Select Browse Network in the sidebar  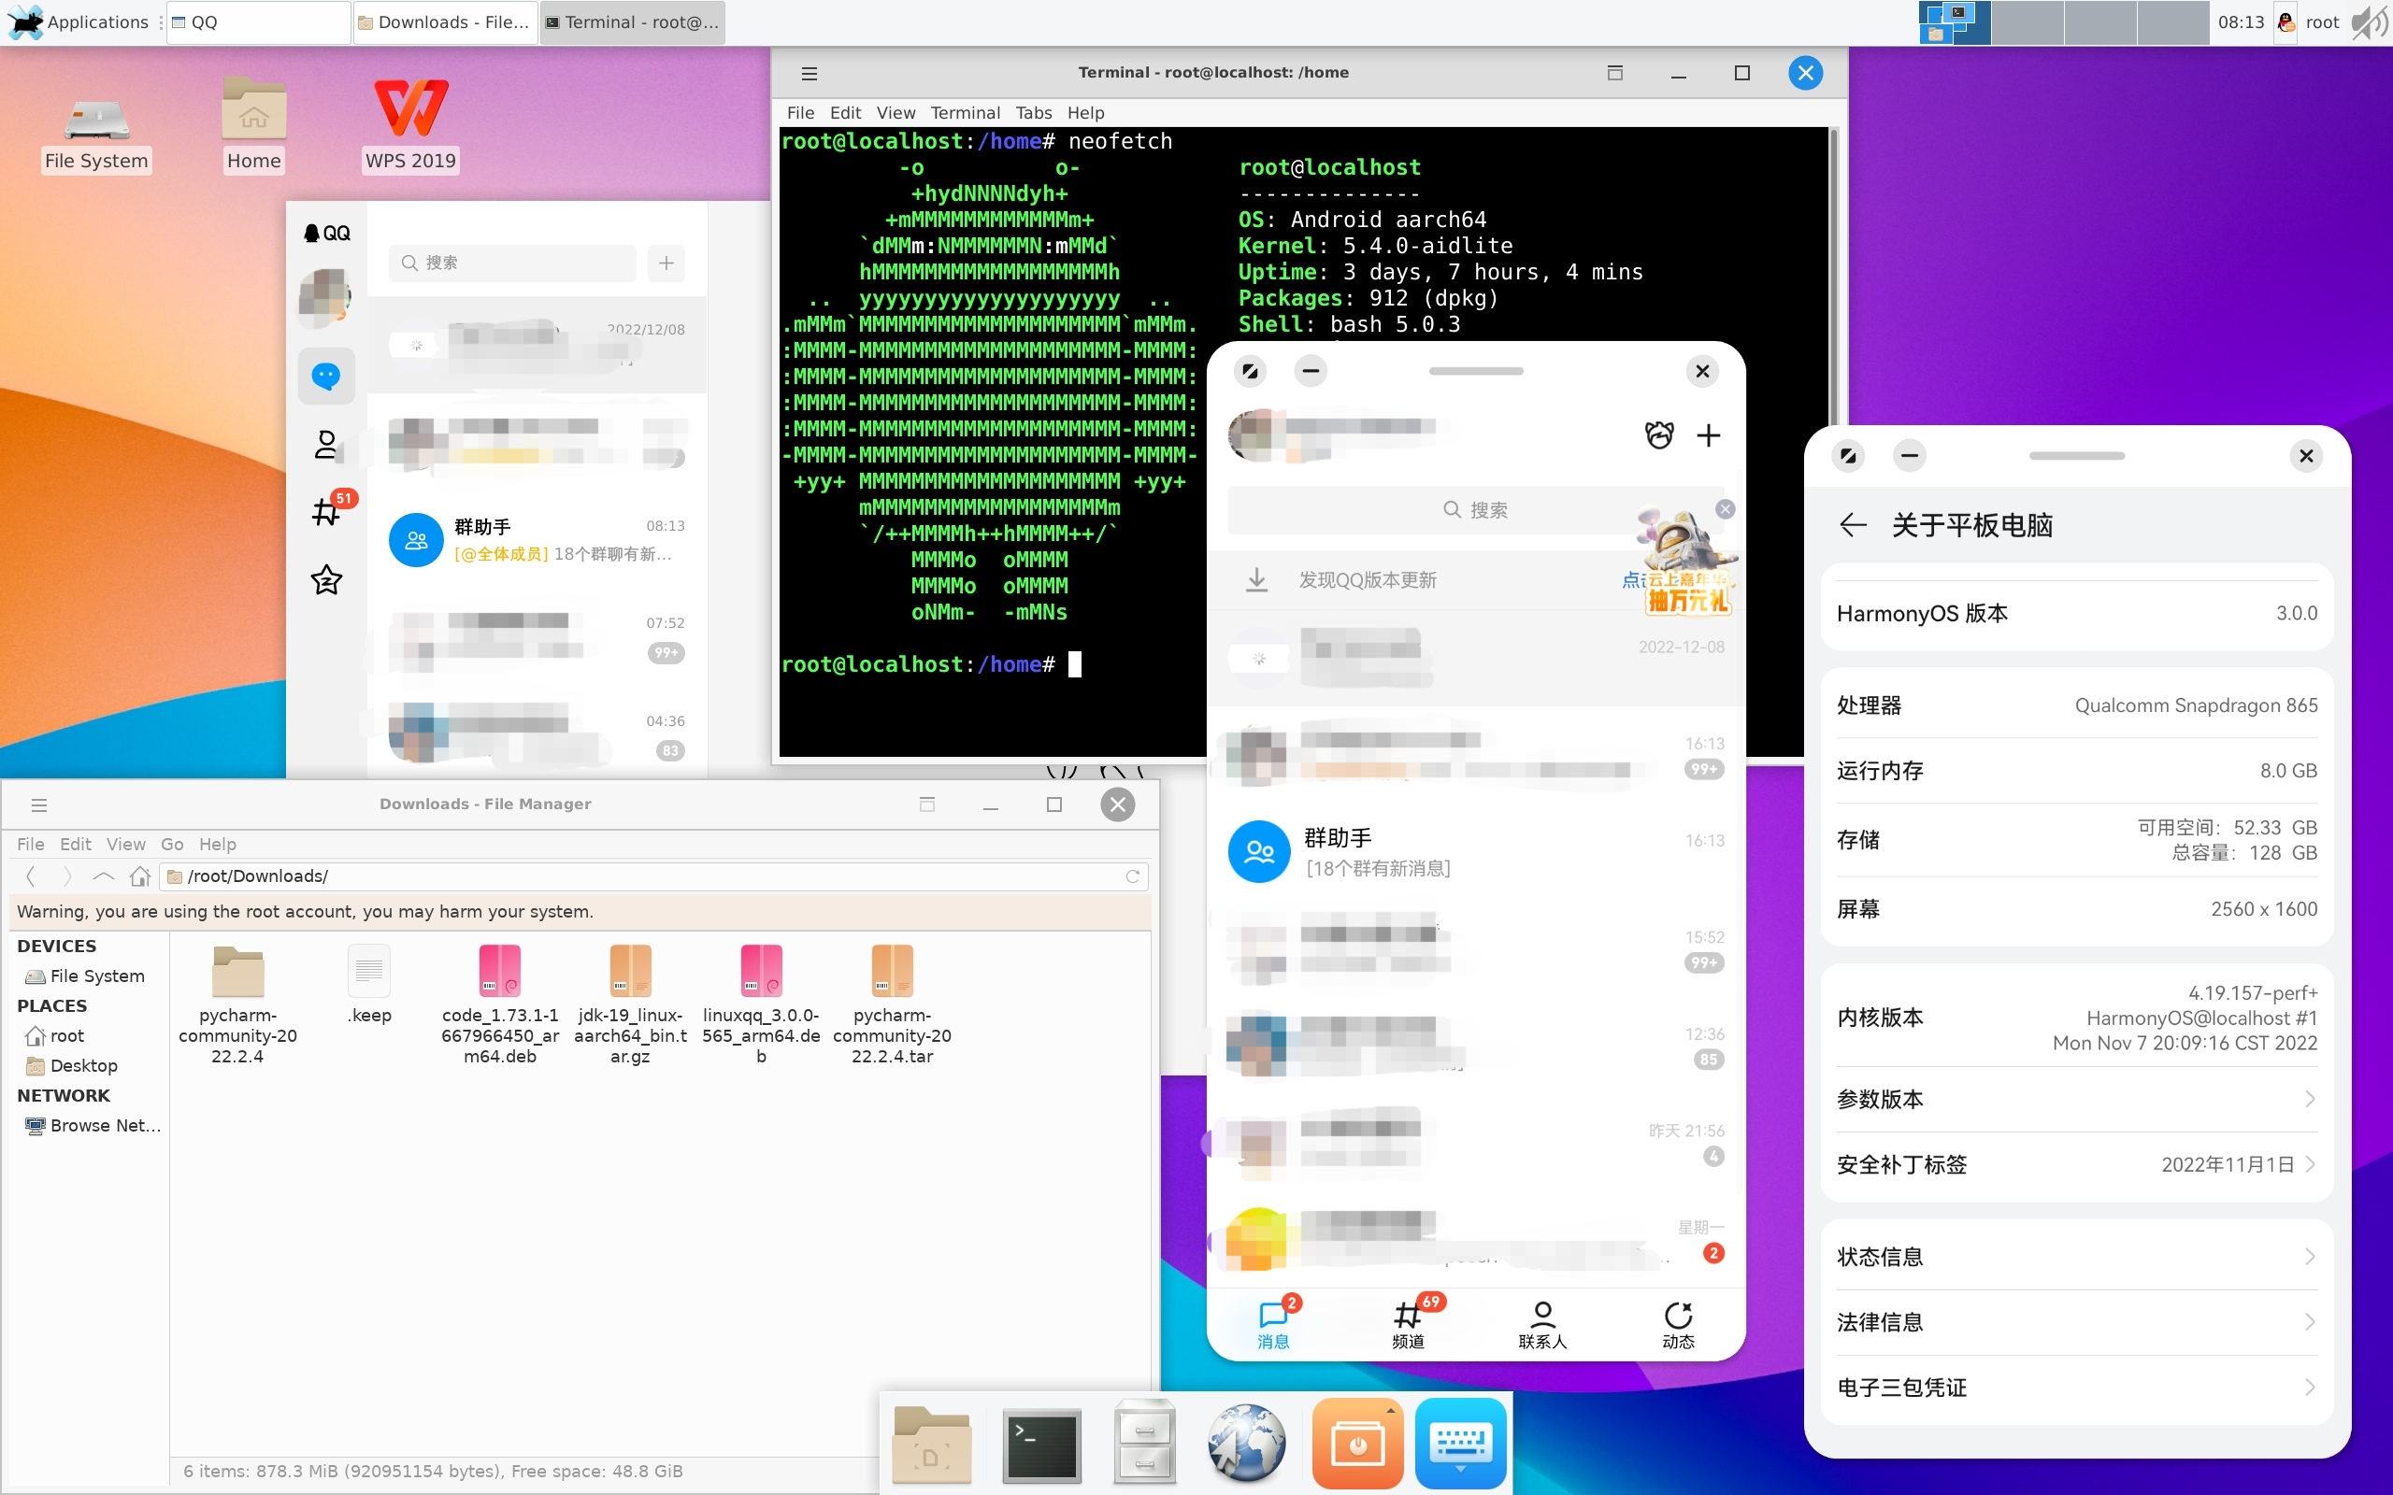(x=93, y=1125)
